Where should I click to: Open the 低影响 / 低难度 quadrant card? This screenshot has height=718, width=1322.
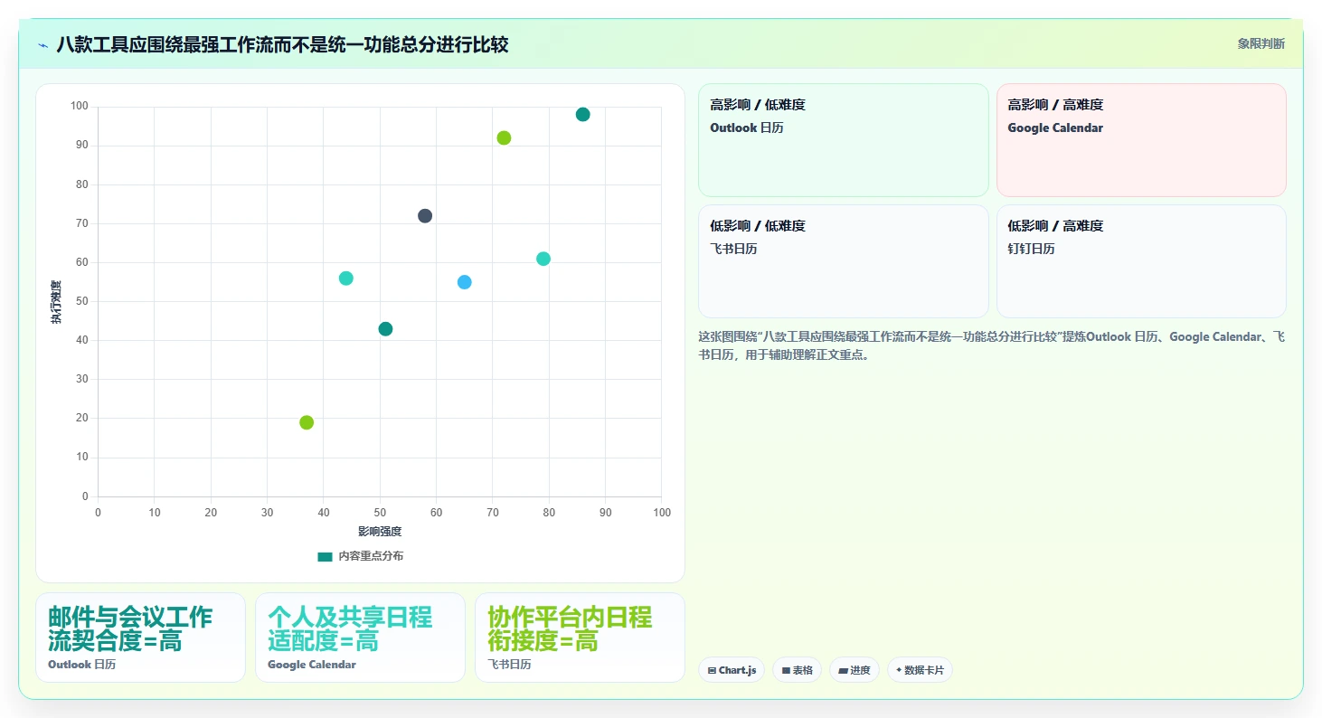[844, 261]
